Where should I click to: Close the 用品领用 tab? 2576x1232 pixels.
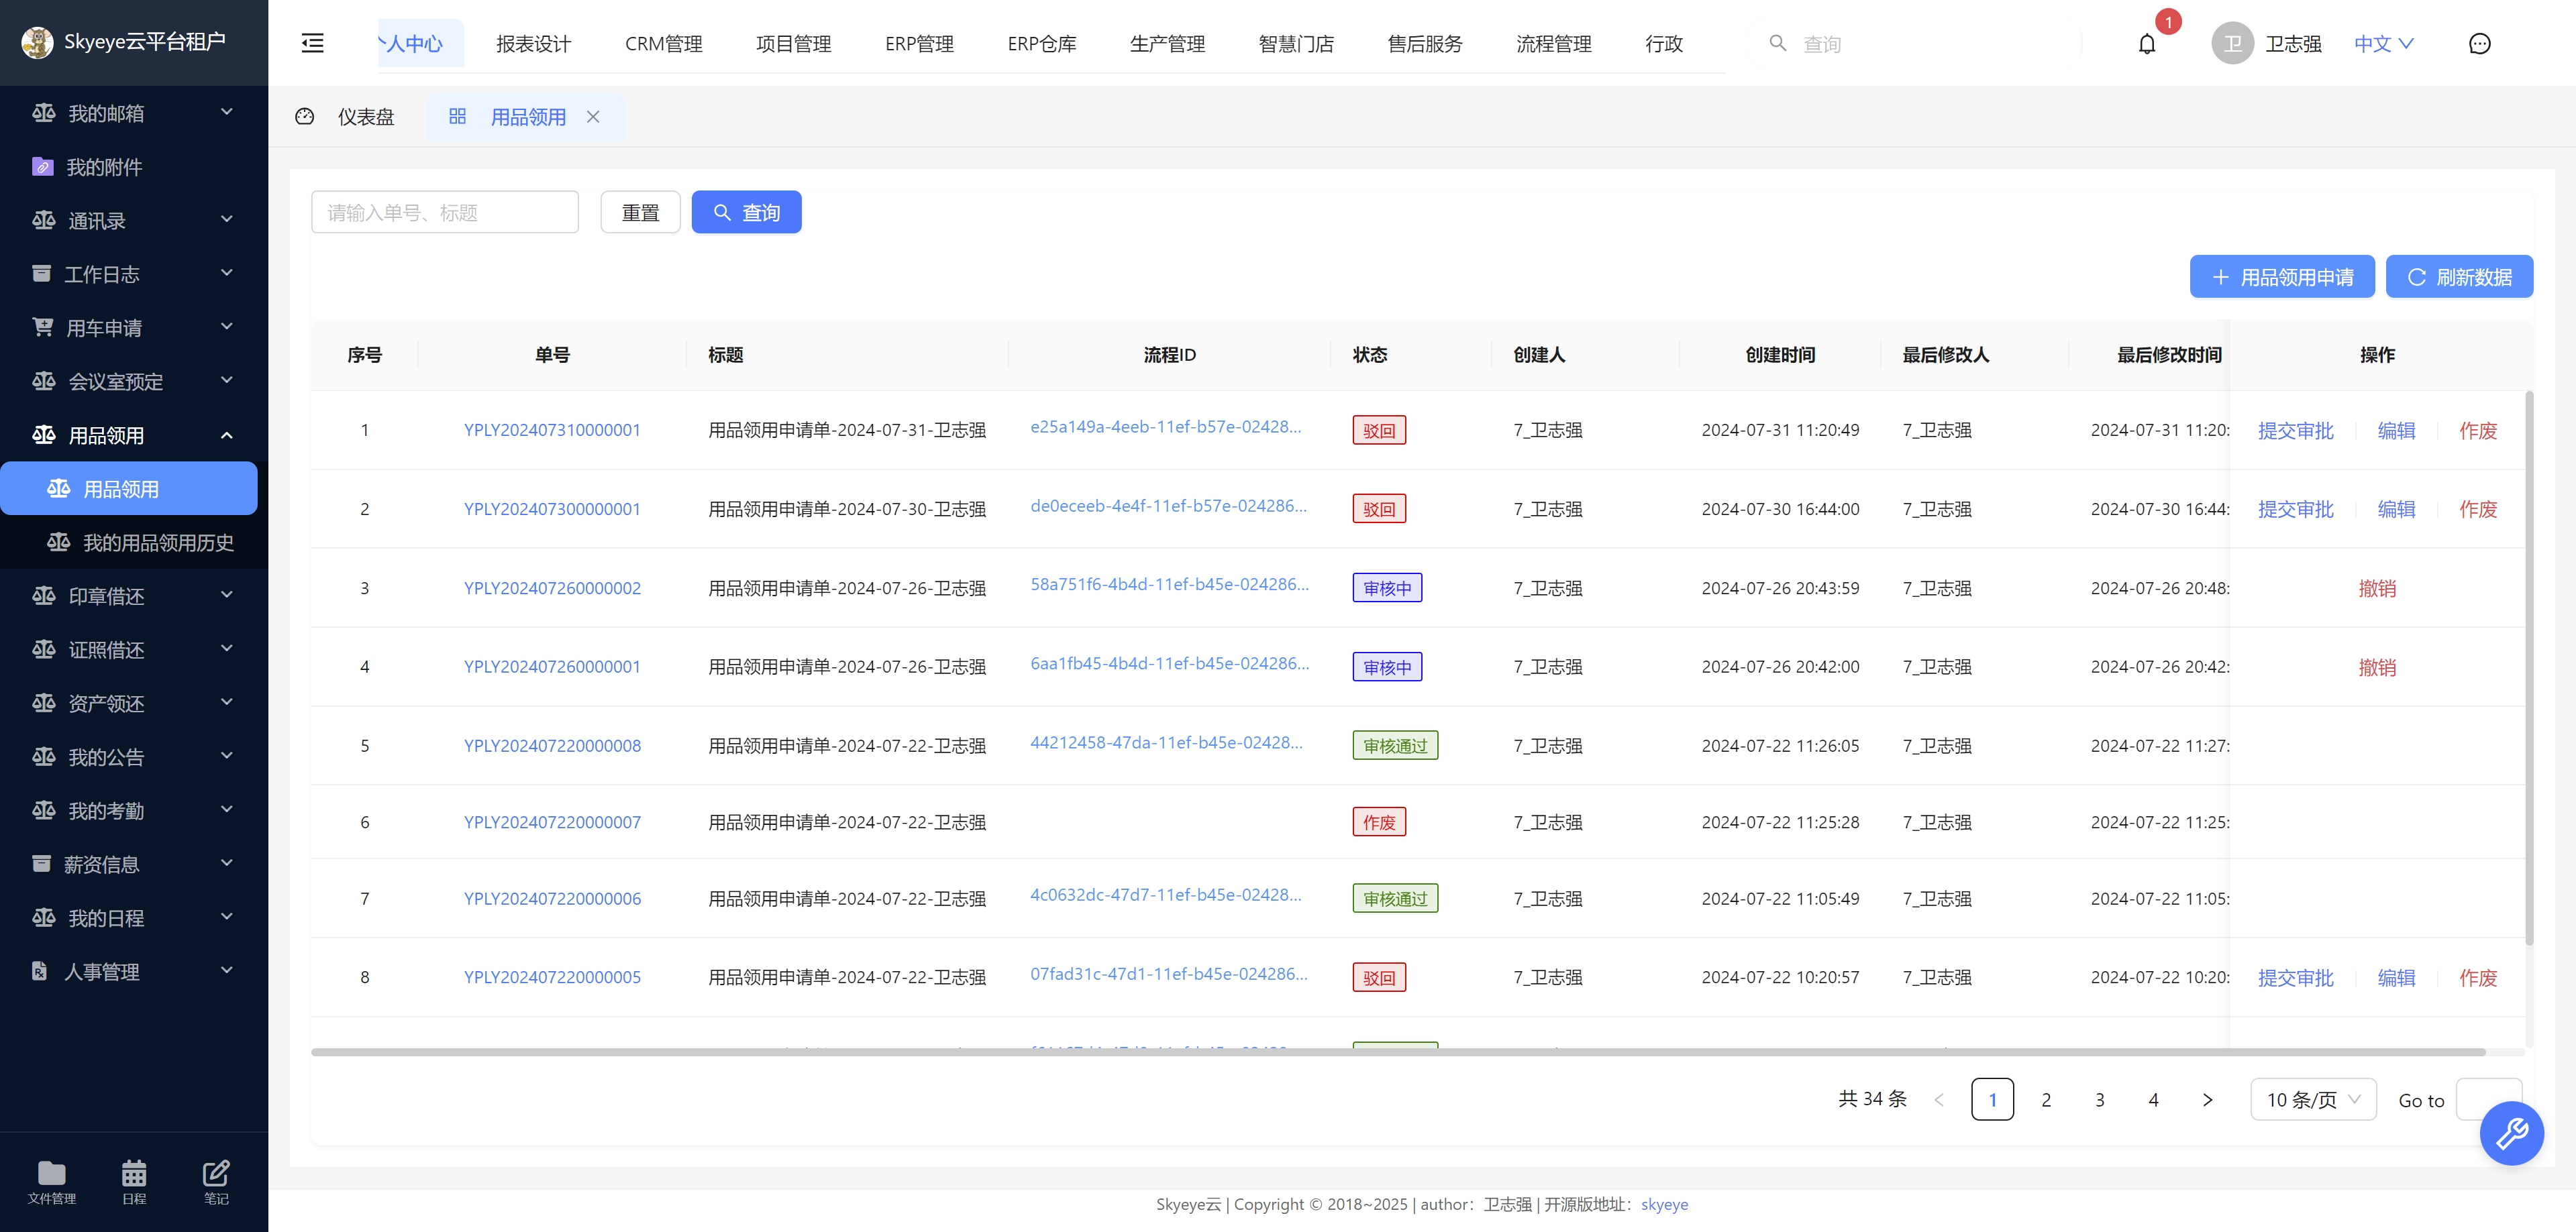click(593, 117)
